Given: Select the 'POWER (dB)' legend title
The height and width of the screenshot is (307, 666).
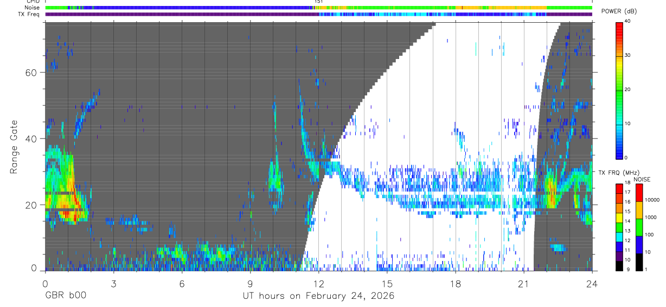Looking at the screenshot, I should pos(619,11).
